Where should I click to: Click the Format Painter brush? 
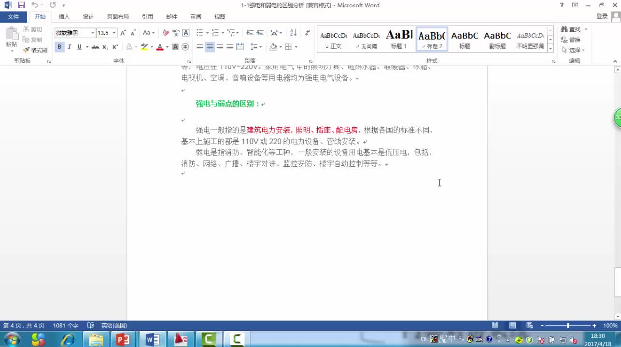click(35, 50)
